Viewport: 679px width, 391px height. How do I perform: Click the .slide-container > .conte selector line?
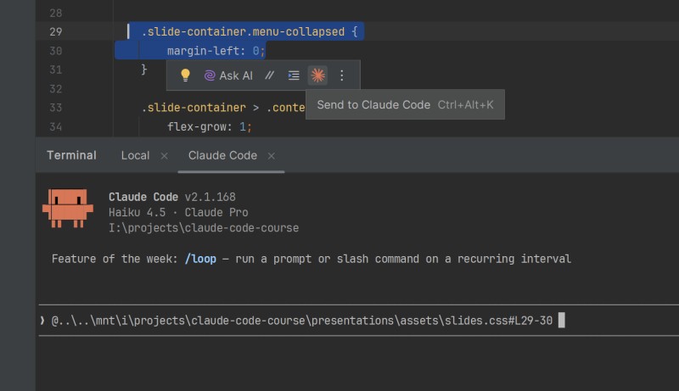(223, 107)
